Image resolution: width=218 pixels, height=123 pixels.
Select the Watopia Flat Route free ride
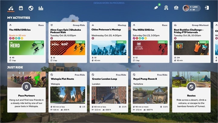coord(68,92)
